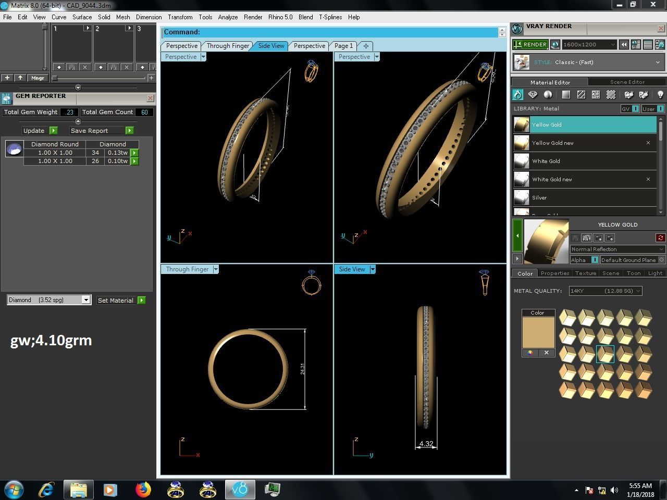Open the G snail render-settings icon
This screenshot has width=667, height=500.
click(628, 94)
